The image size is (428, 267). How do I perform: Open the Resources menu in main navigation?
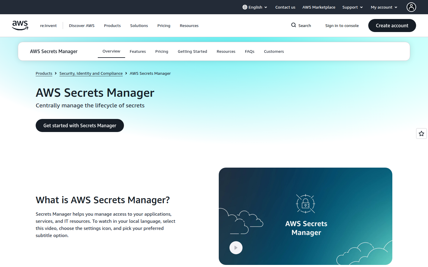coord(189,26)
